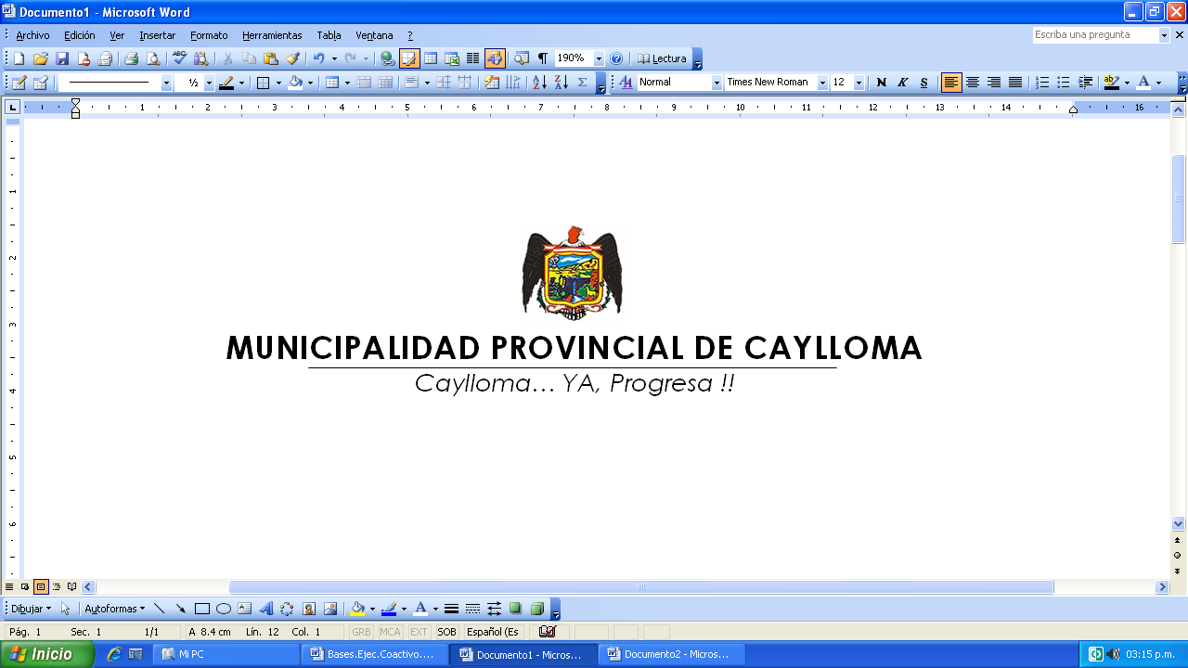Screen dimensions: 1188x668
Task: Select the table Eraser tool
Action: 40,83
